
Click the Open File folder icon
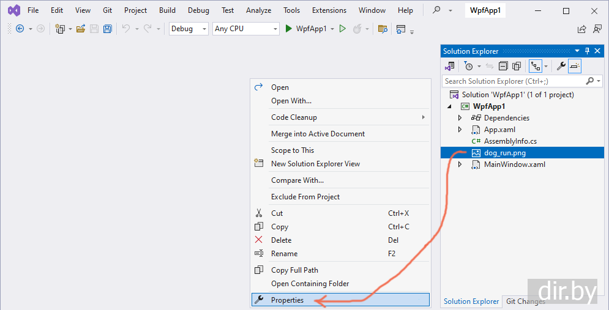[x=81, y=29]
